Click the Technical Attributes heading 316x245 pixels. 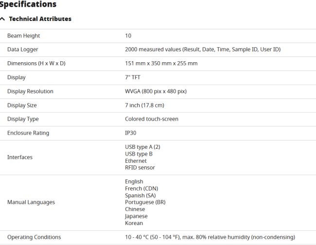pos(40,19)
